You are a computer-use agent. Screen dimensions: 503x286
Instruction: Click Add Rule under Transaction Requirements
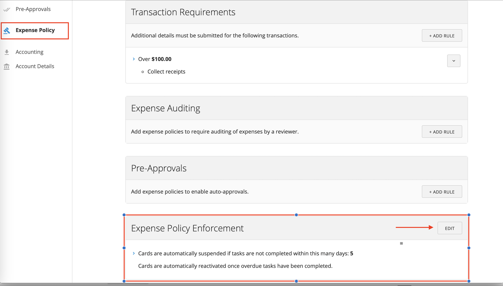point(442,36)
